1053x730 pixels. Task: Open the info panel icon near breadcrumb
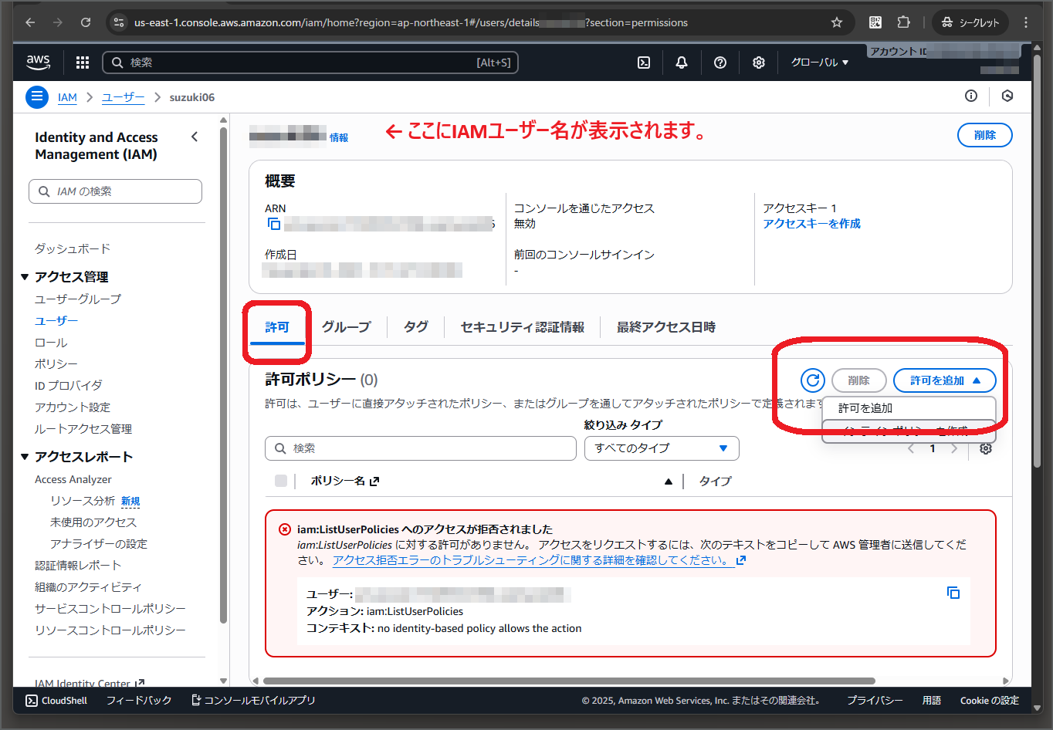[x=971, y=96]
